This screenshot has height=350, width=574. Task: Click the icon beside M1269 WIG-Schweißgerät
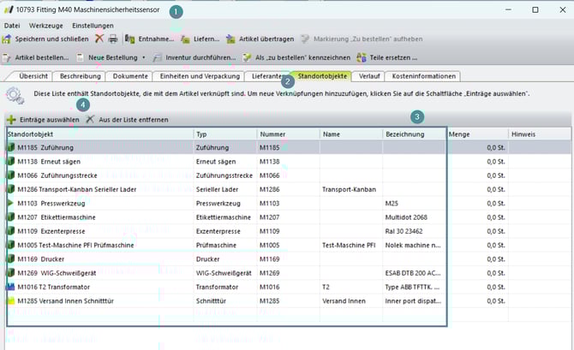[x=11, y=273]
